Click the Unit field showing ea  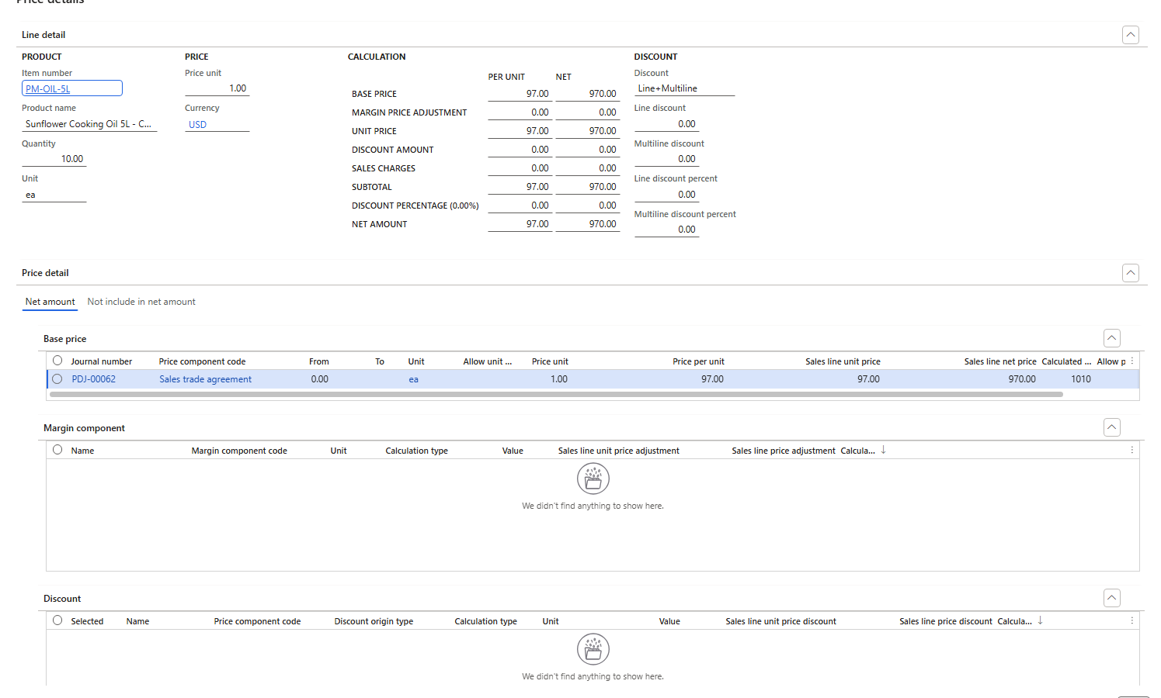click(54, 195)
